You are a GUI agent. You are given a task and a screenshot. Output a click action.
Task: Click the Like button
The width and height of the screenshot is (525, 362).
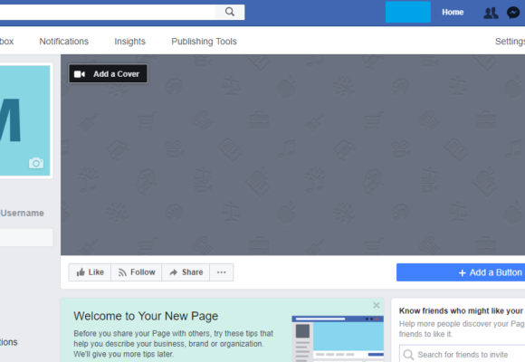[90, 272]
